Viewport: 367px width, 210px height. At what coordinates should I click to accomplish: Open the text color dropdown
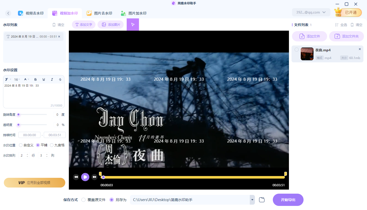pyautogui.click(x=26, y=79)
